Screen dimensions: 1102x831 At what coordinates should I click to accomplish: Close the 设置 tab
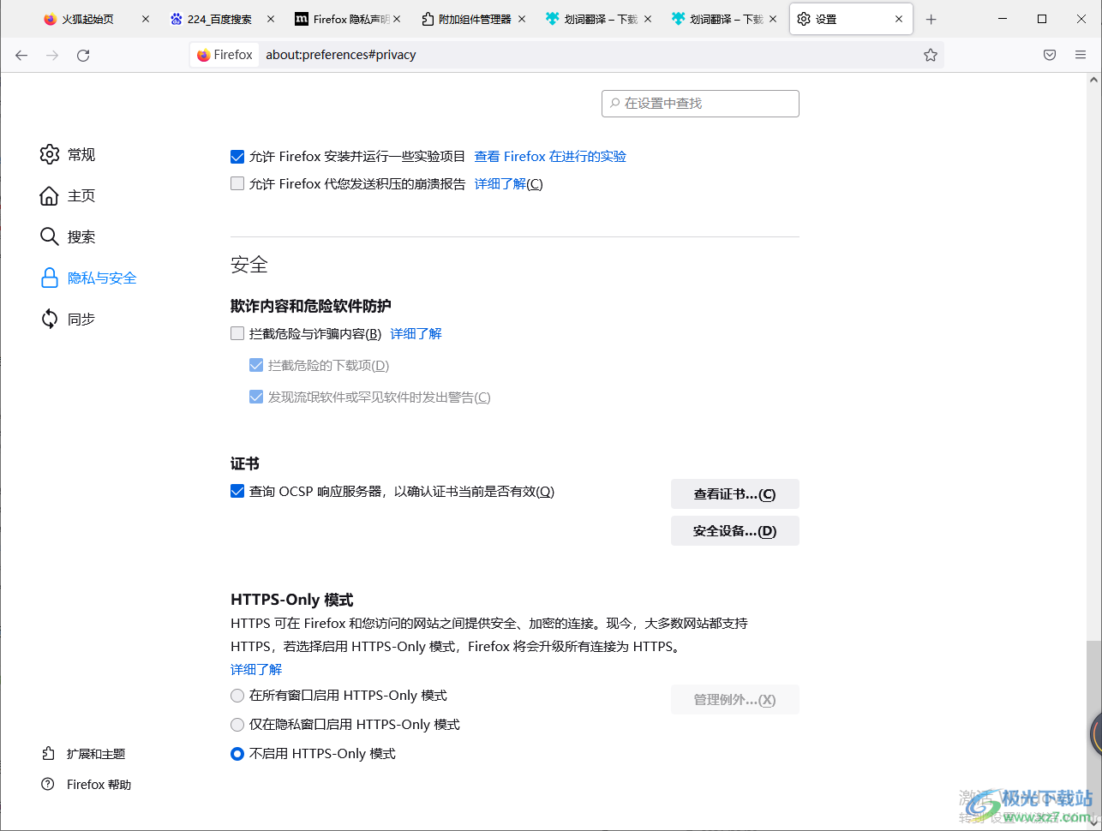(x=899, y=19)
